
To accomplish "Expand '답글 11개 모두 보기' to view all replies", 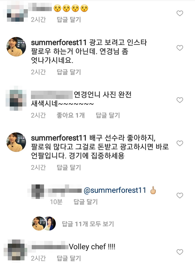I will pyautogui.click(x=88, y=223).
